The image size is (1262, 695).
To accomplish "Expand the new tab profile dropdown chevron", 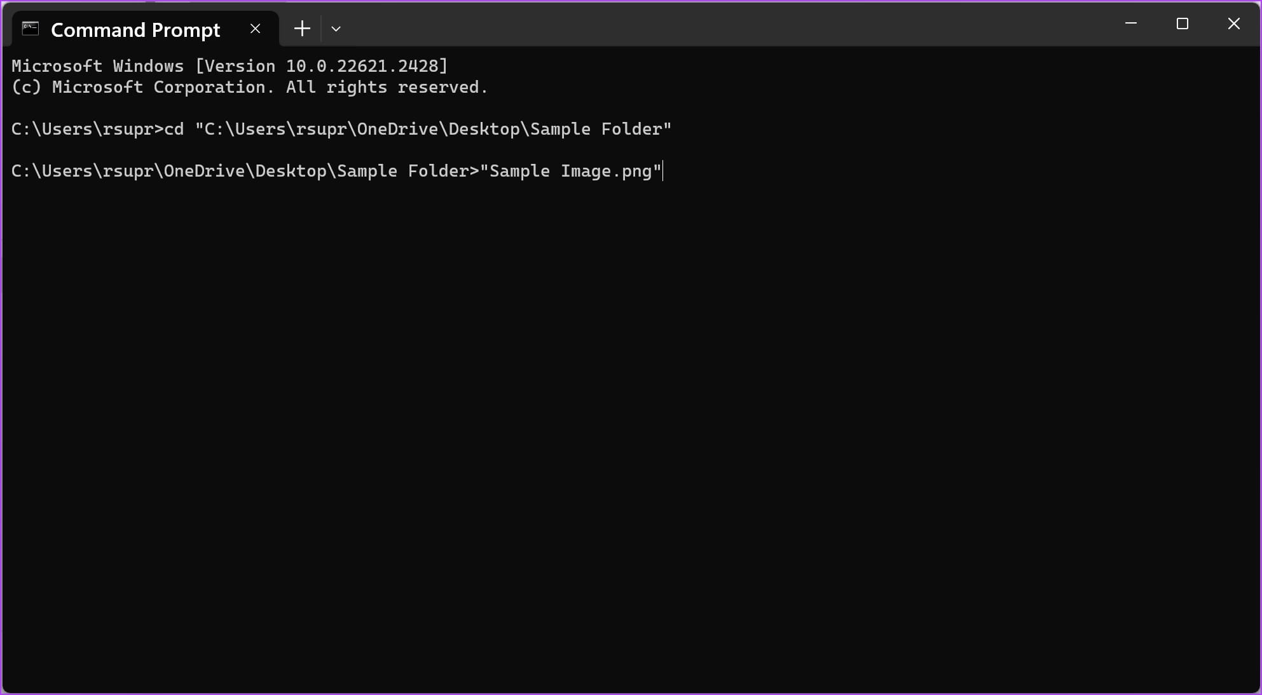I will click(336, 29).
